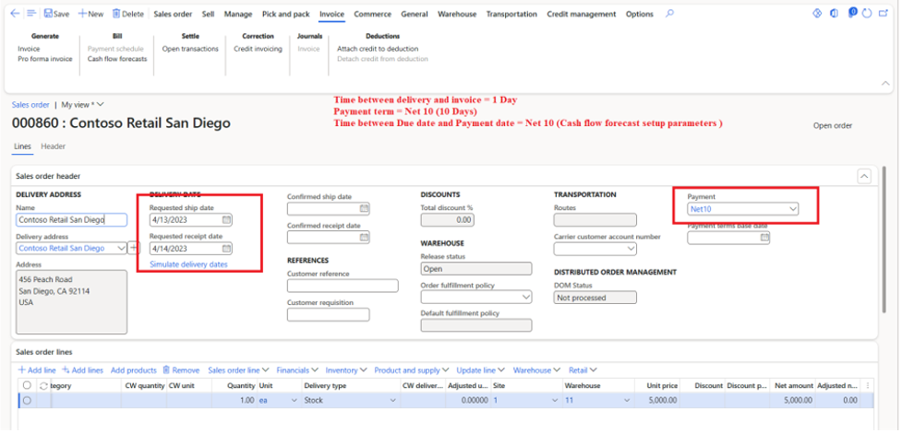
Task: Open the My view dropdown
Action: (x=83, y=104)
